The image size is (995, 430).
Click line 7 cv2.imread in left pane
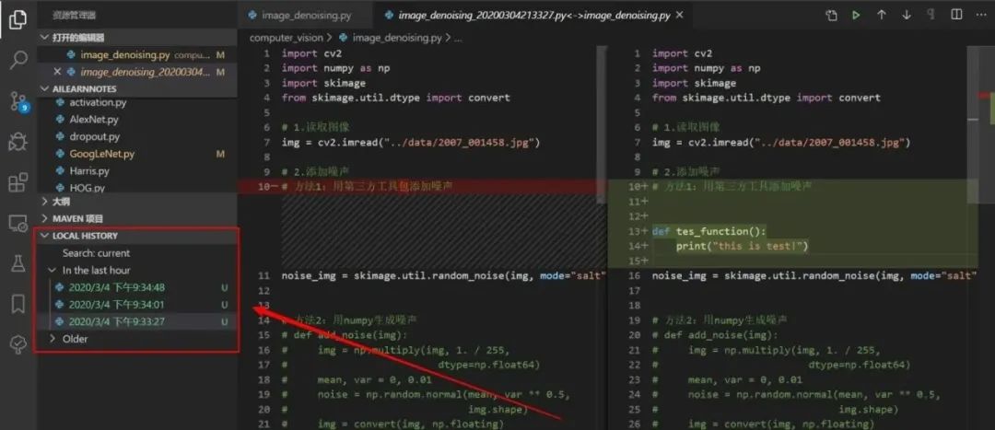click(411, 142)
